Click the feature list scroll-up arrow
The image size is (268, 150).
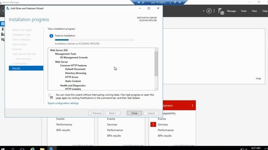156,50
